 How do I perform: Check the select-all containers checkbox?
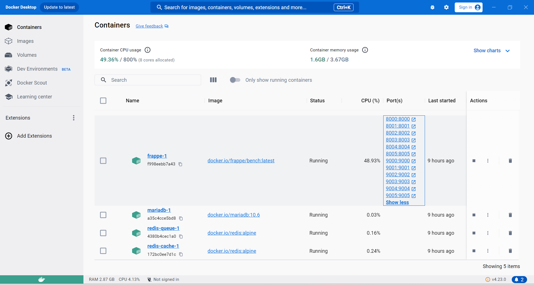click(x=103, y=101)
